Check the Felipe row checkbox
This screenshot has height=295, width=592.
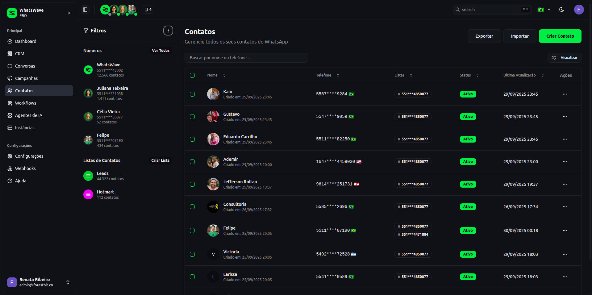[192, 231]
